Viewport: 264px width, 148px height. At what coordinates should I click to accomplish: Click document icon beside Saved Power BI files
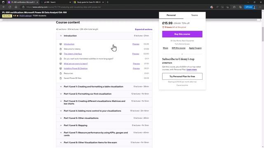pyautogui.click(x=61, y=78)
